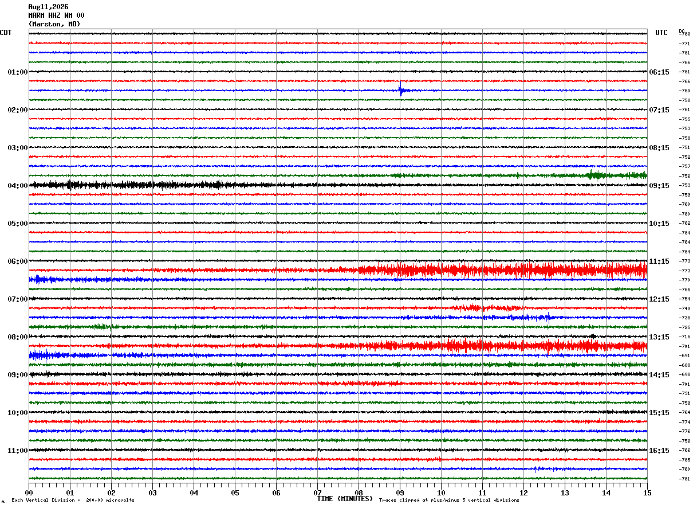This screenshot has width=693, height=508.
Task: Click the traces clipped footnote text
Action: click(449, 500)
